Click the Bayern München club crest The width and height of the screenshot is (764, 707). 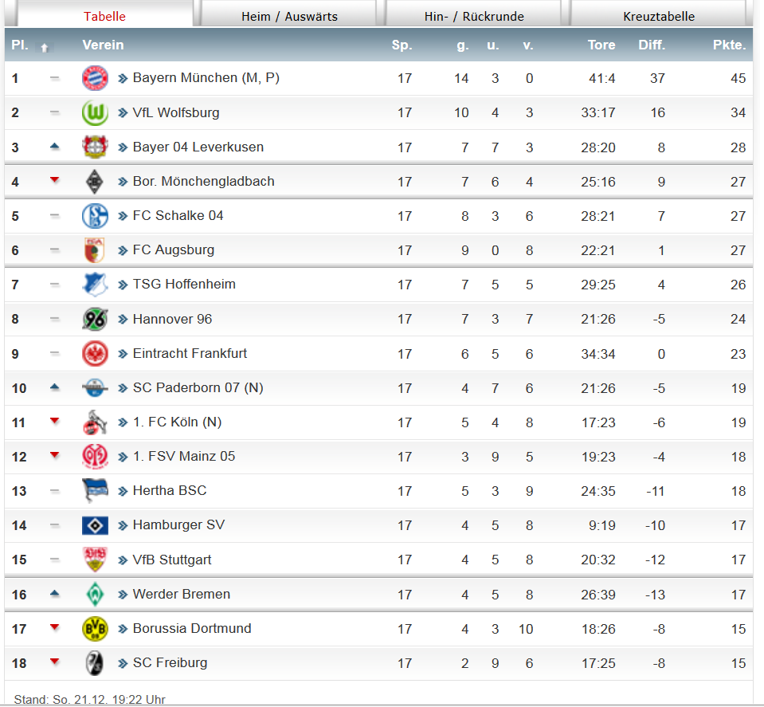(95, 78)
